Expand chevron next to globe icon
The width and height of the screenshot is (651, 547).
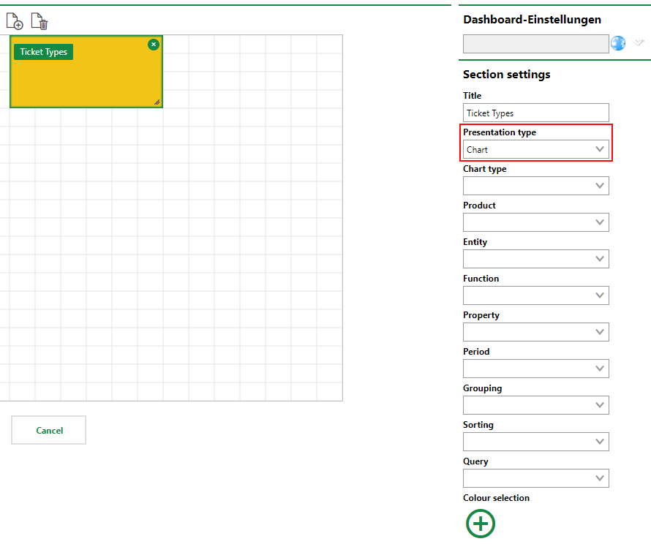(x=639, y=43)
